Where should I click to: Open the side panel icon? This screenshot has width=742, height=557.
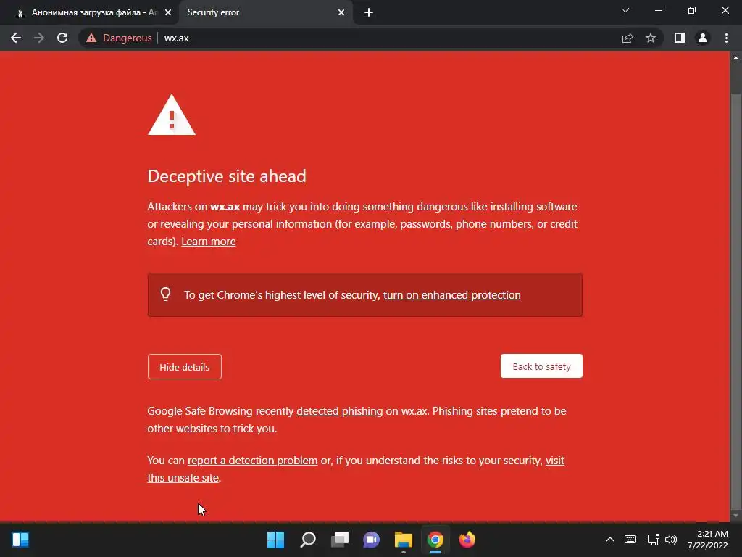[680, 38]
